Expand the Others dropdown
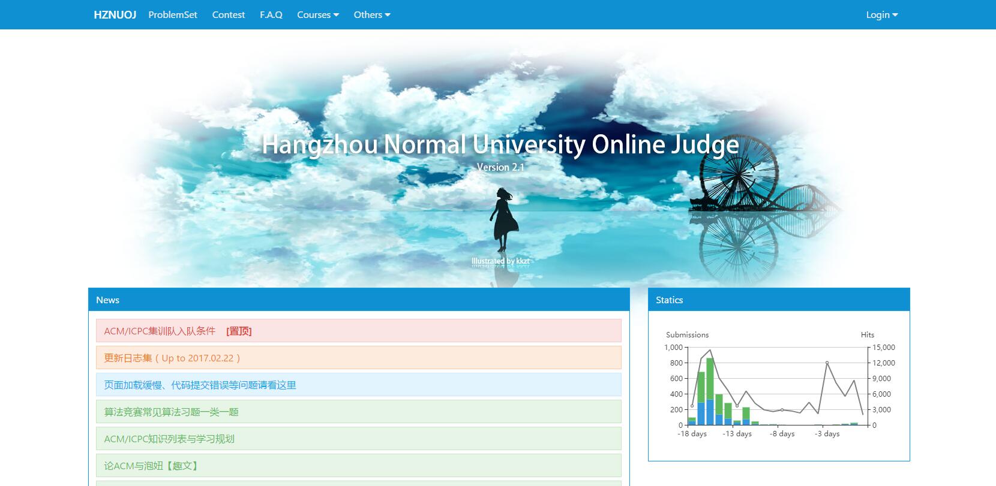The height and width of the screenshot is (486, 996). (372, 14)
